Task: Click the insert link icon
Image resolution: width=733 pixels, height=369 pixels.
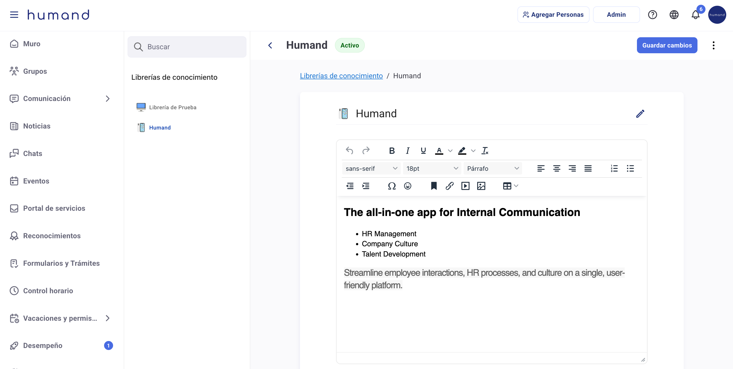Action: tap(449, 186)
